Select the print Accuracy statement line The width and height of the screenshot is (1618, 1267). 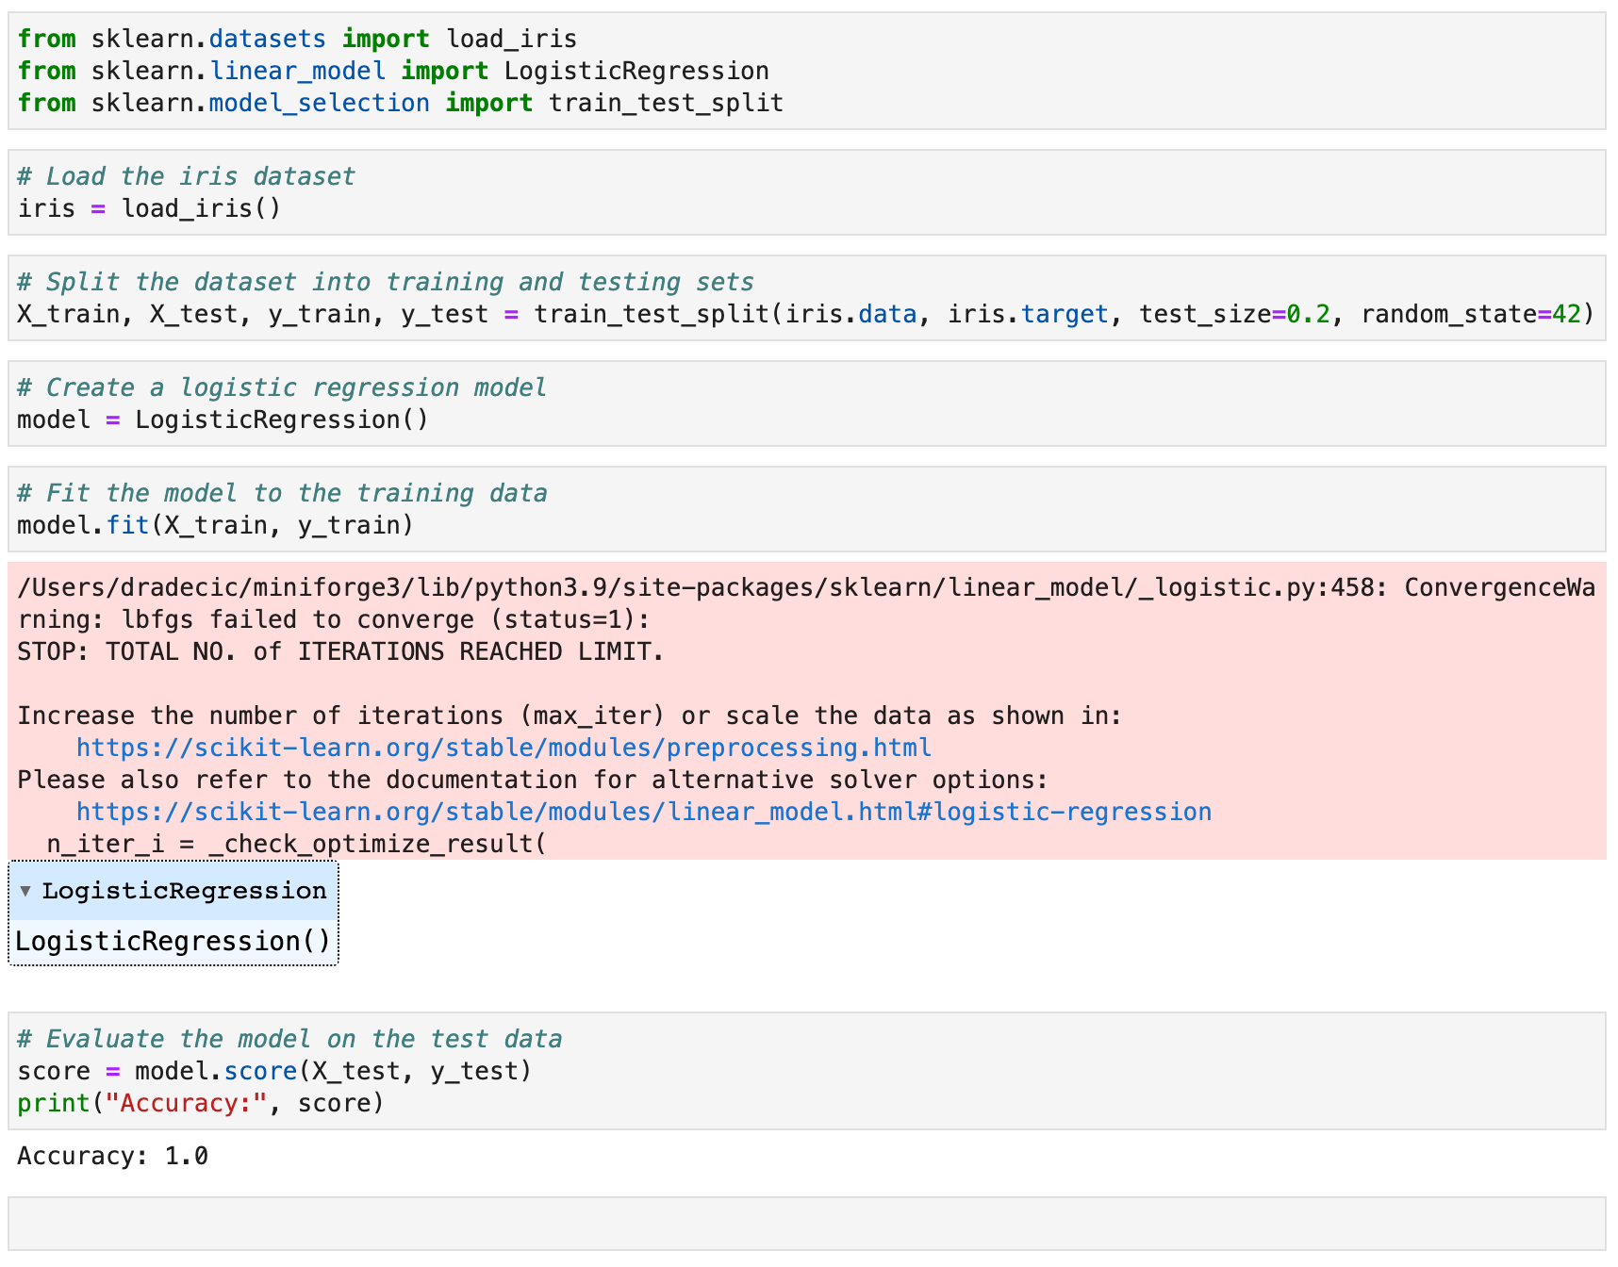[x=199, y=1102]
